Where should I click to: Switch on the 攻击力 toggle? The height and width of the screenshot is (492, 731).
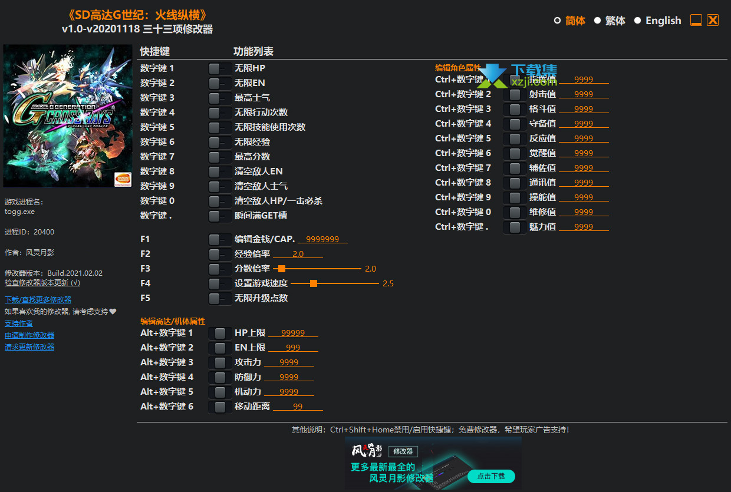click(x=220, y=362)
